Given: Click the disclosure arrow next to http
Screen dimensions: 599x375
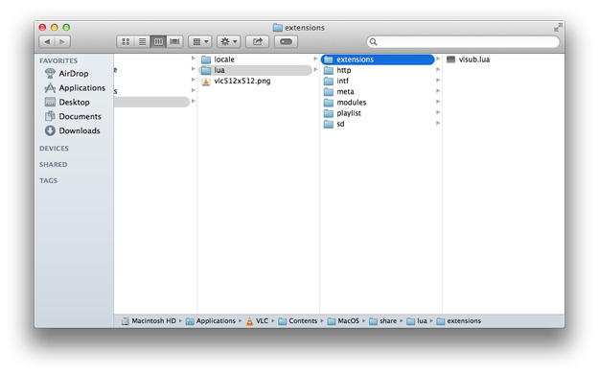Looking at the screenshot, I should [438, 69].
